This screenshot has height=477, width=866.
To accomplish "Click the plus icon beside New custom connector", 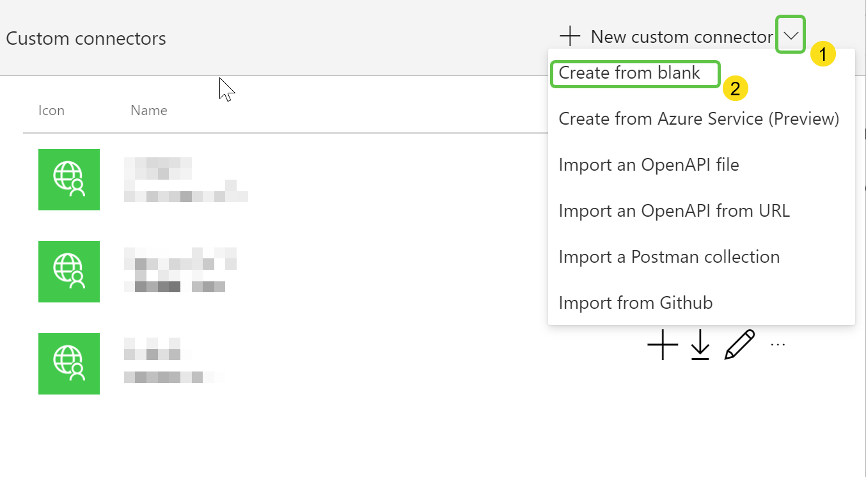I will [569, 36].
